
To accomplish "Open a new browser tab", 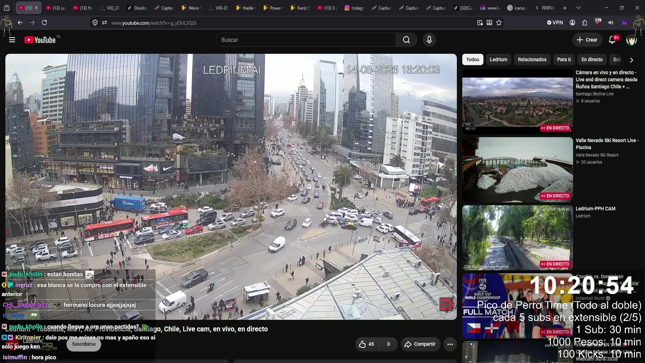I will (x=565, y=8).
